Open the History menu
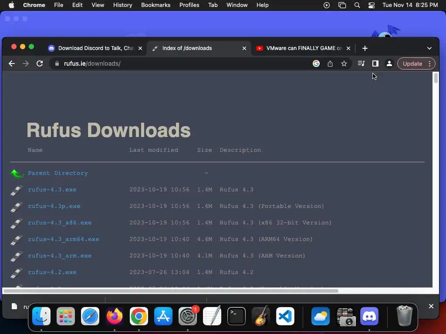The height and width of the screenshot is (334, 446). coord(122,5)
